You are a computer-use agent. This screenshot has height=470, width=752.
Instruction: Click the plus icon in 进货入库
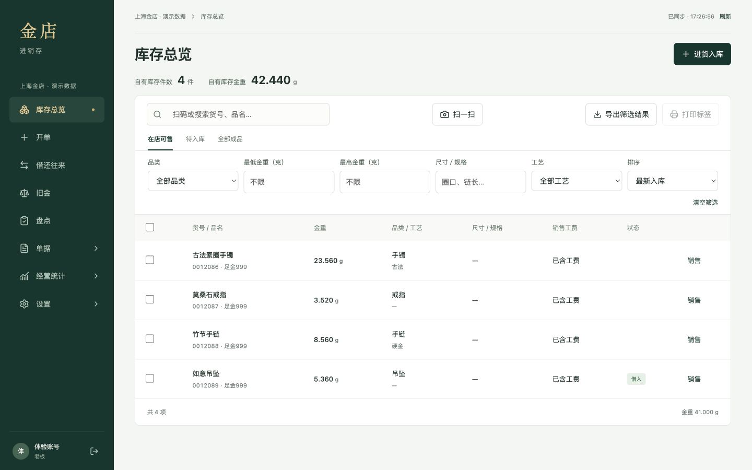pyautogui.click(x=686, y=54)
